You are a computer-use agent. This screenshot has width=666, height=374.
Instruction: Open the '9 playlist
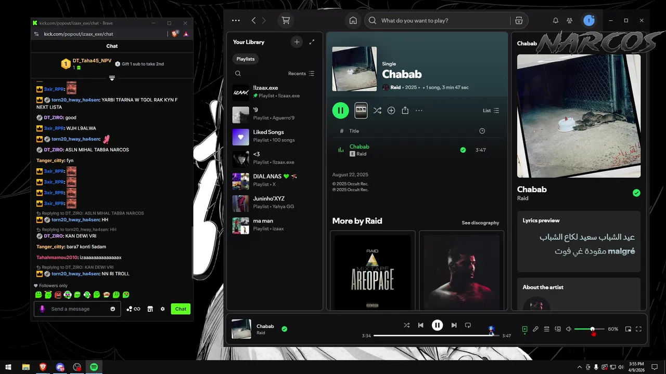[x=275, y=114]
